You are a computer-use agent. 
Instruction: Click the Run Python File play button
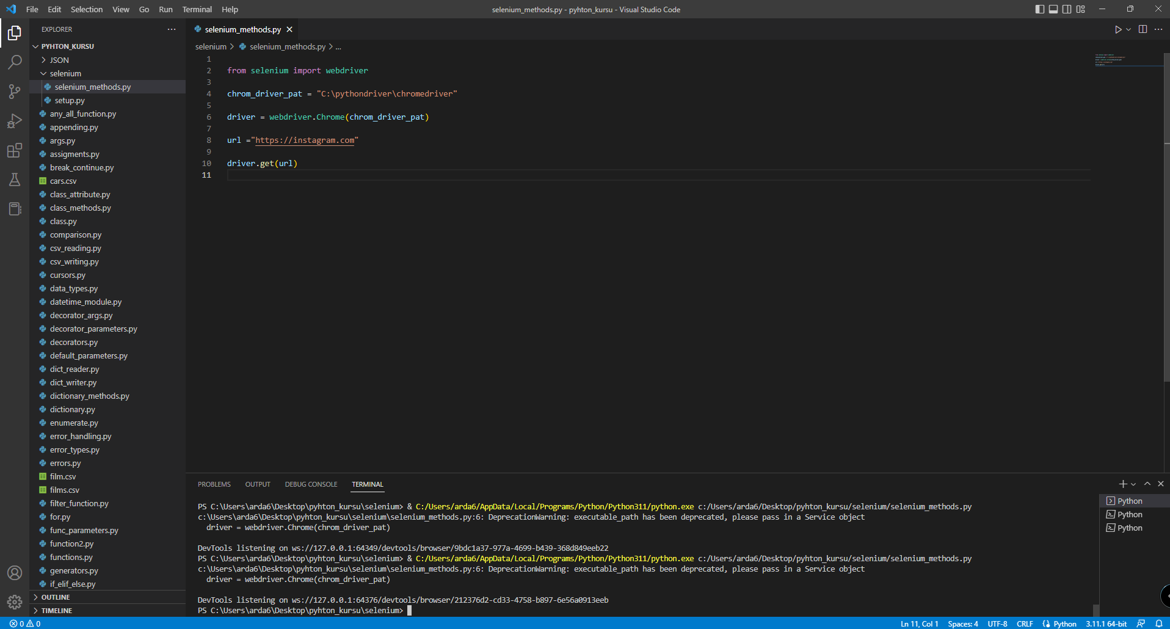(1117, 29)
